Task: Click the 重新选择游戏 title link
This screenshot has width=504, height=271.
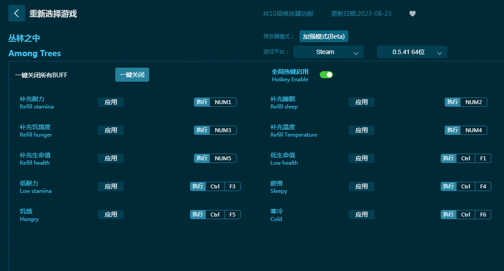Action: [53, 14]
